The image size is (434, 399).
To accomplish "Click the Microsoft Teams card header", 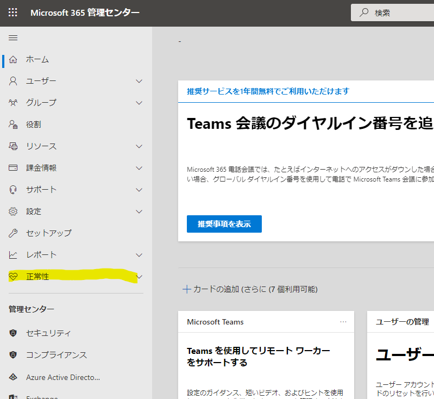I will 215,322.
